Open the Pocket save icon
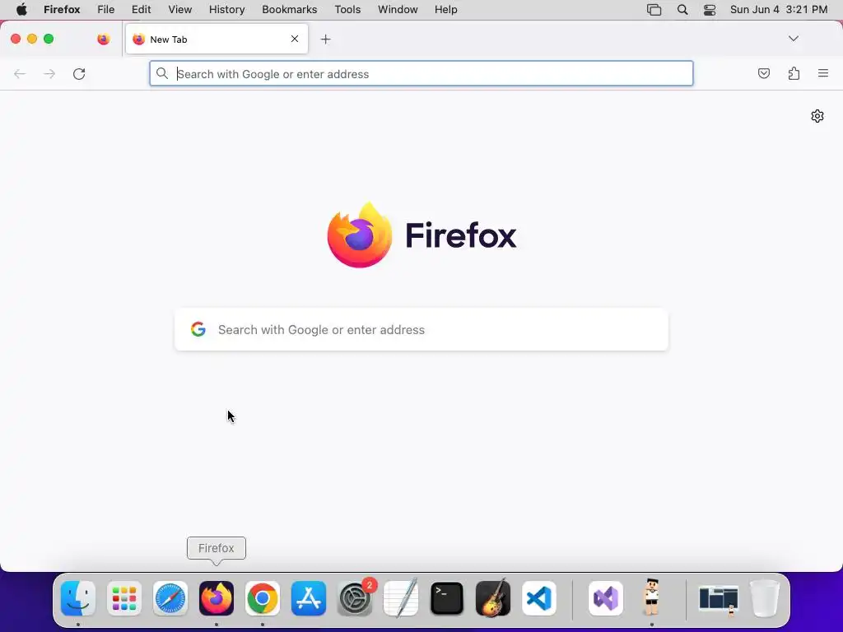 tap(763, 73)
